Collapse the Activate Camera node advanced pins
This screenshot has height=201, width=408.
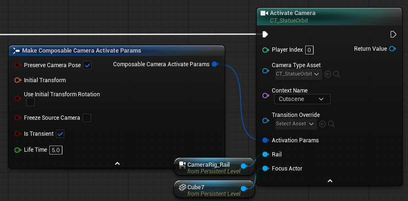(x=330, y=181)
